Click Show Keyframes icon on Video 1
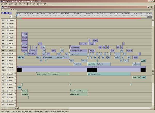Viewport: 155px width, 113px height. coord(5,70)
